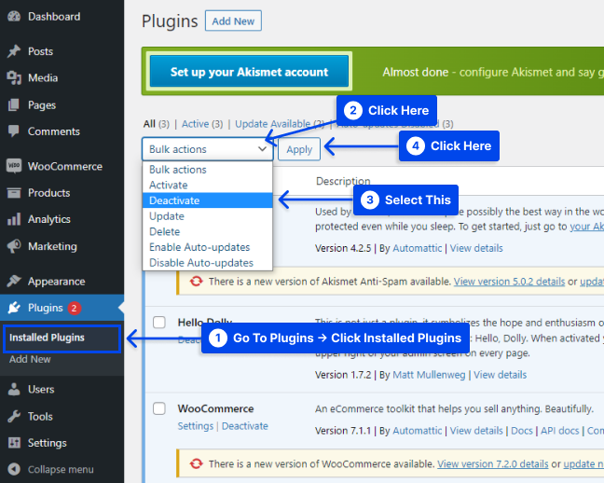This screenshot has height=483, width=604.
Task: Click the Marketing megaphone icon
Action: (x=14, y=246)
